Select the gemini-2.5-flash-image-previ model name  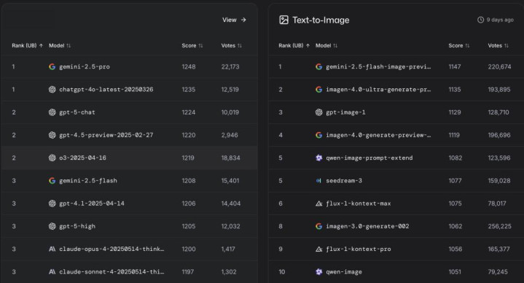click(378, 66)
